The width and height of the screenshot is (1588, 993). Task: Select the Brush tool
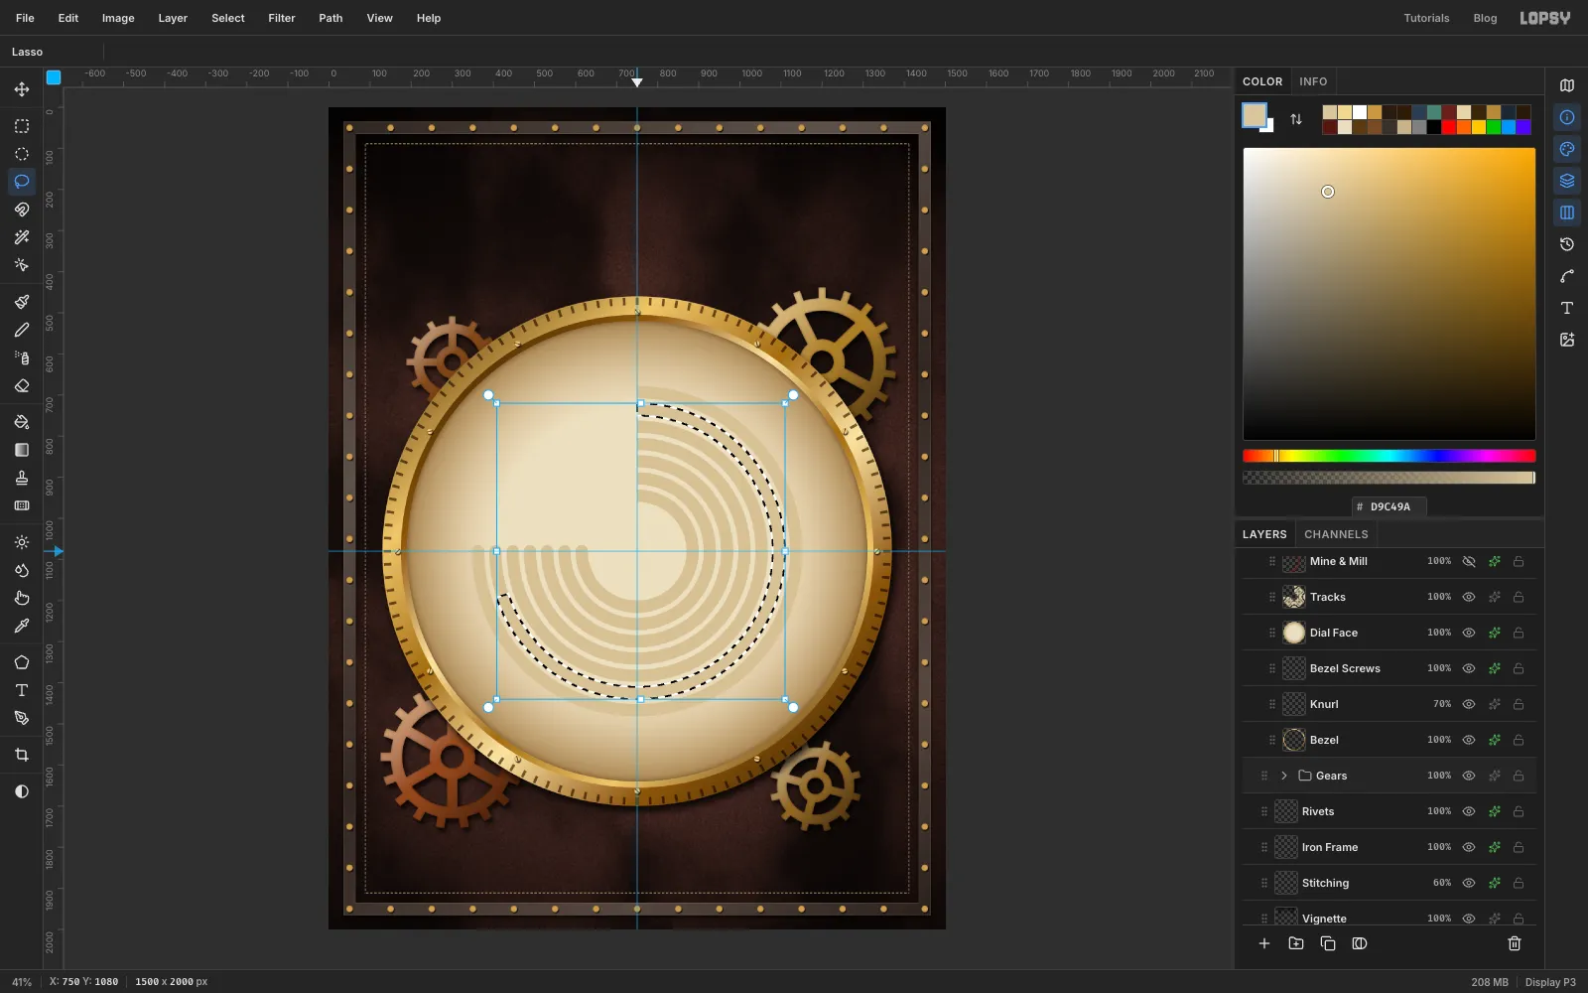(x=22, y=302)
